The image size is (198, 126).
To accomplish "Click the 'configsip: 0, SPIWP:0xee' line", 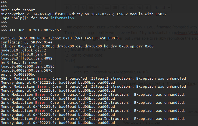I will pos(27,42).
